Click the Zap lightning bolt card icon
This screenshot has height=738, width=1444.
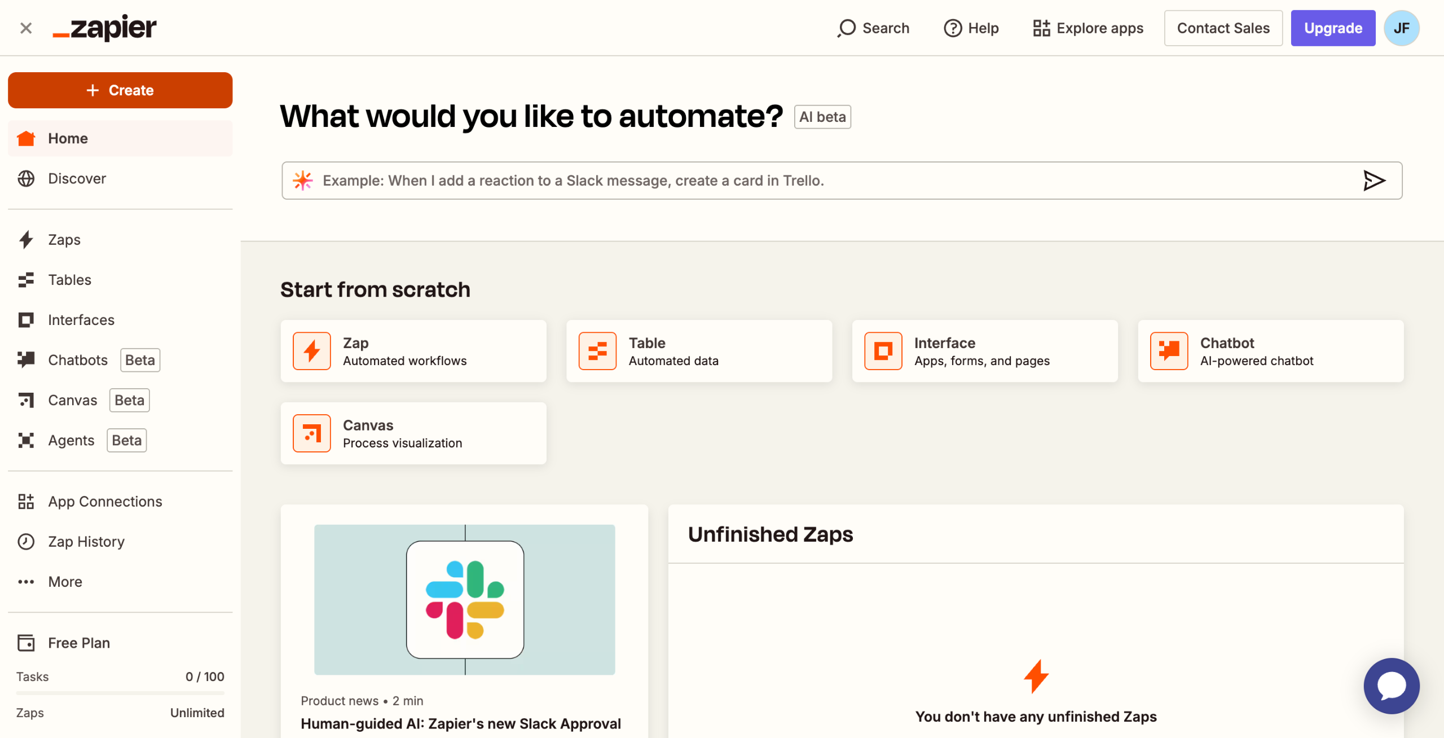(x=311, y=351)
